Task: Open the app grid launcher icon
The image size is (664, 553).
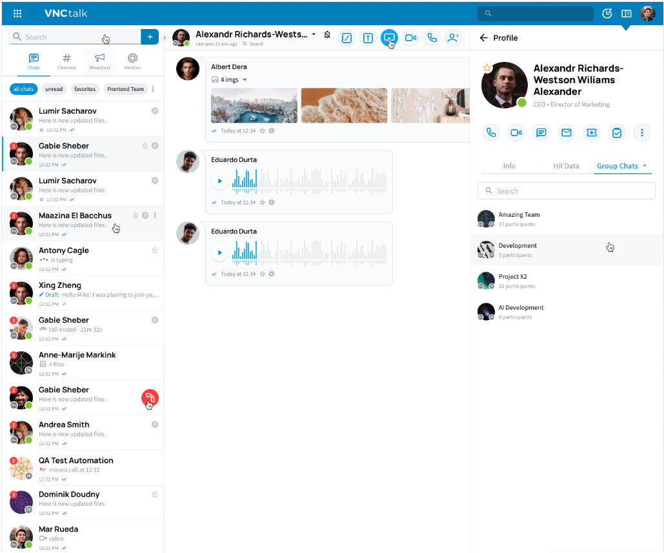Action: 17,14
